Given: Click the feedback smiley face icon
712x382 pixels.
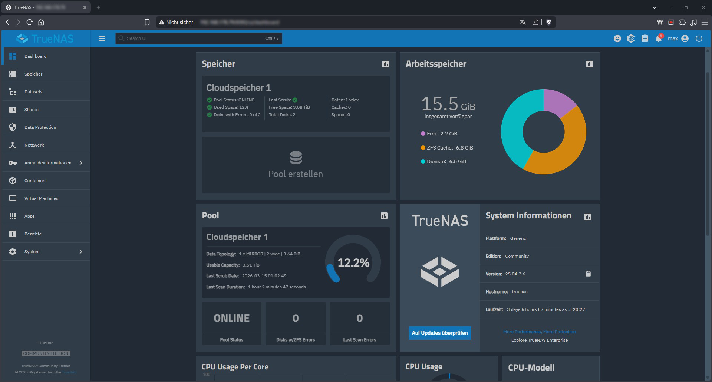Looking at the screenshot, I should tap(617, 38).
